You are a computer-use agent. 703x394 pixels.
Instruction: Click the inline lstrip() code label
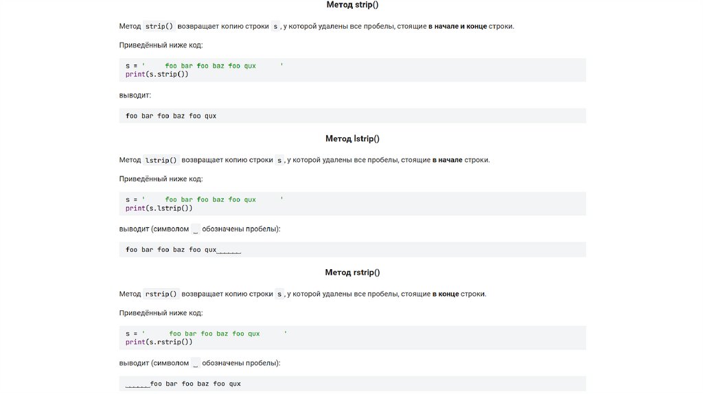click(x=161, y=160)
